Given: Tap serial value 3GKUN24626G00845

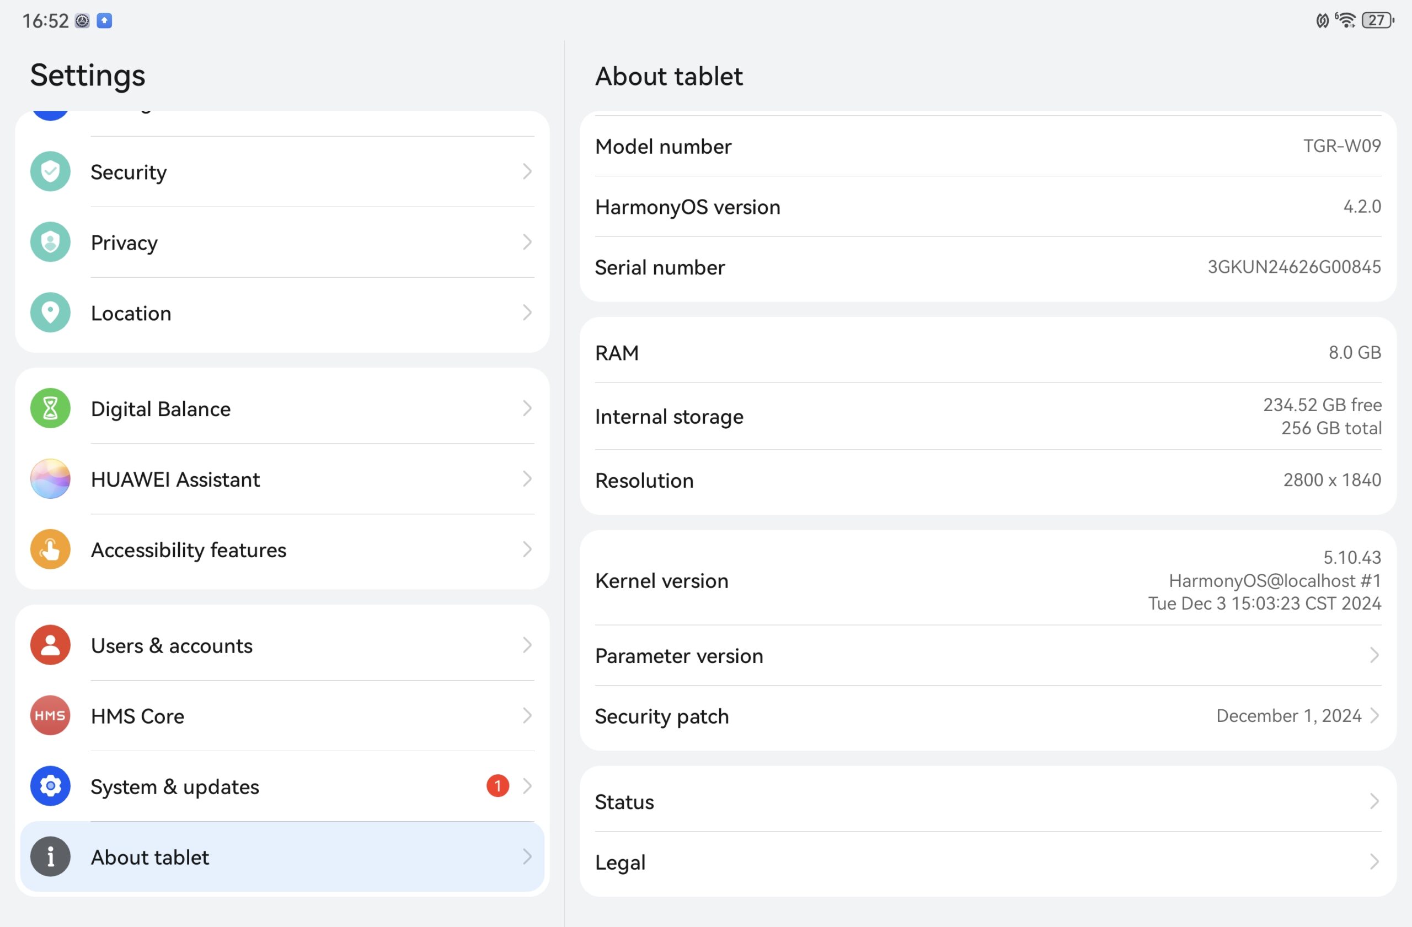Looking at the screenshot, I should (x=1295, y=267).
